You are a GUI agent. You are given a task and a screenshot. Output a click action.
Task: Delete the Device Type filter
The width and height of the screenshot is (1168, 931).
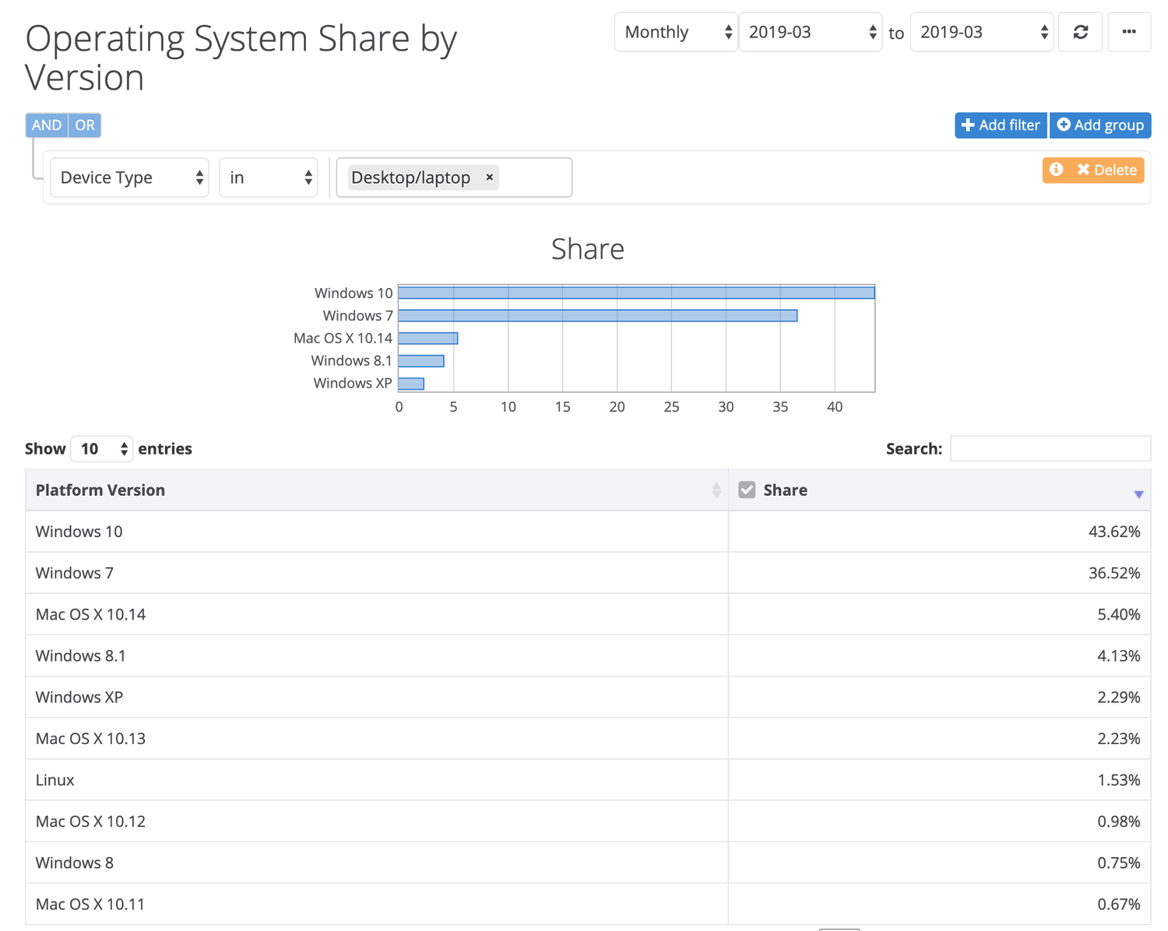click(x=1106, y=170)
